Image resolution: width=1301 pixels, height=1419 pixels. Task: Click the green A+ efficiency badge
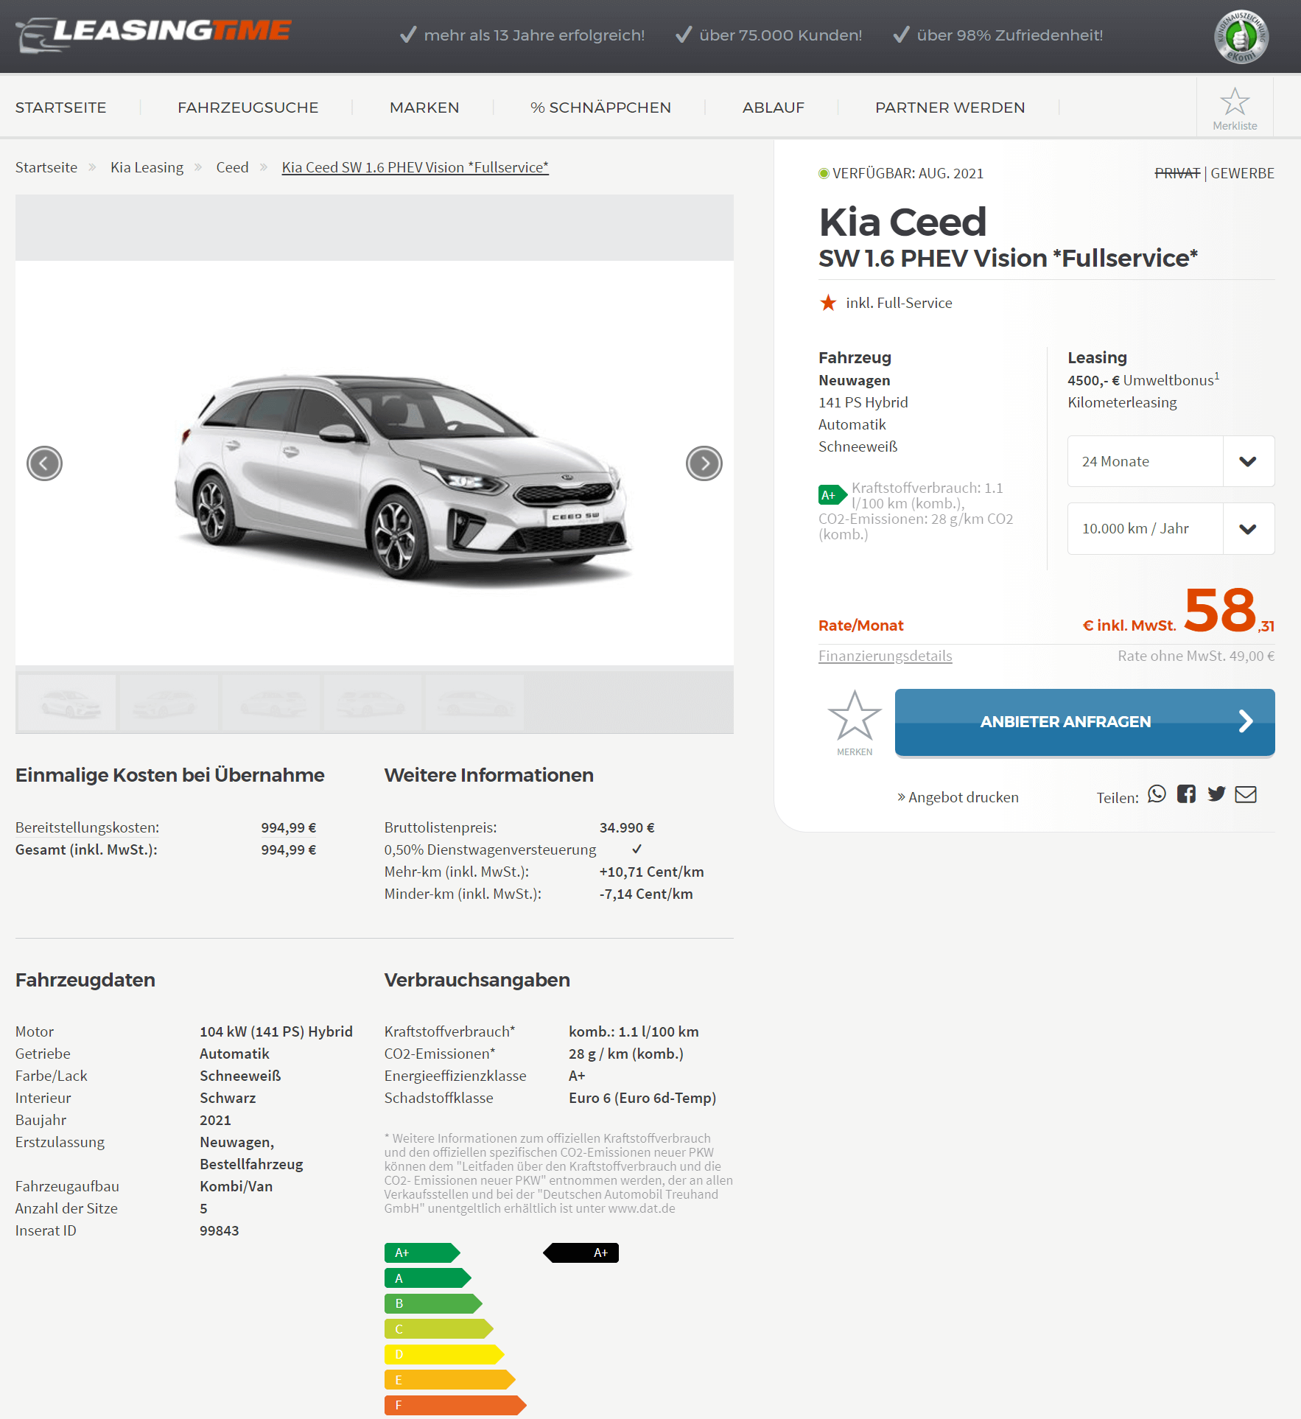(x=832, y=495)
